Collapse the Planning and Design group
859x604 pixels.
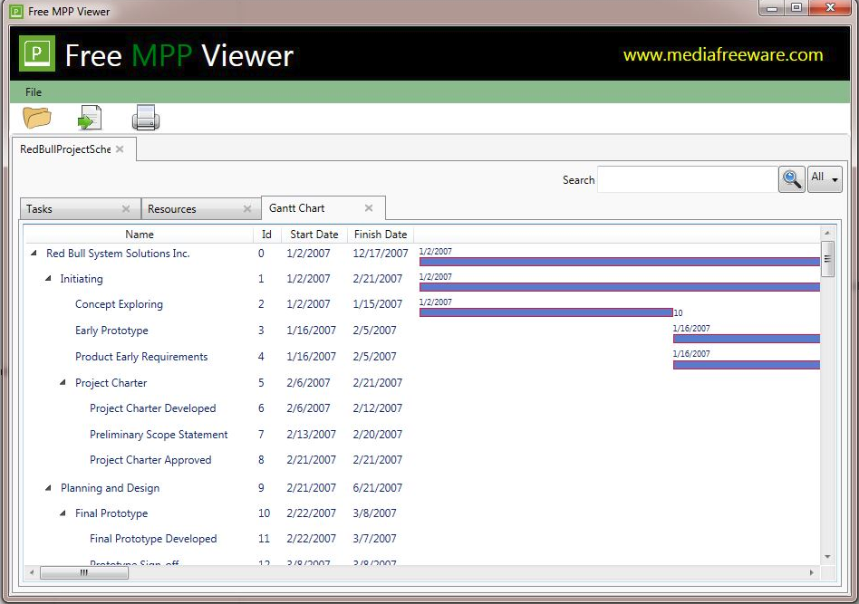point(48,487)
